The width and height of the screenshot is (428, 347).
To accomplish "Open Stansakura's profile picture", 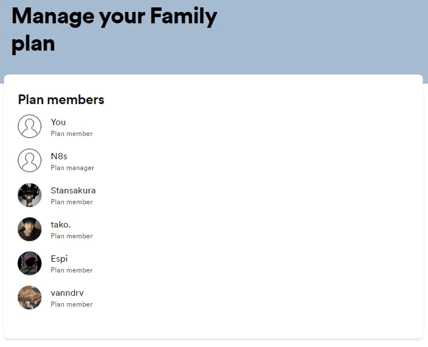I will (30, 195).
